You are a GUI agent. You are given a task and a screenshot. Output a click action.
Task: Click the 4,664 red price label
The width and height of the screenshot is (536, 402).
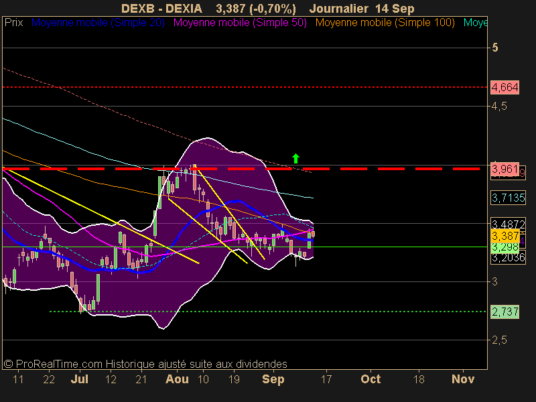pyautogui.click(x=505, y=88)
